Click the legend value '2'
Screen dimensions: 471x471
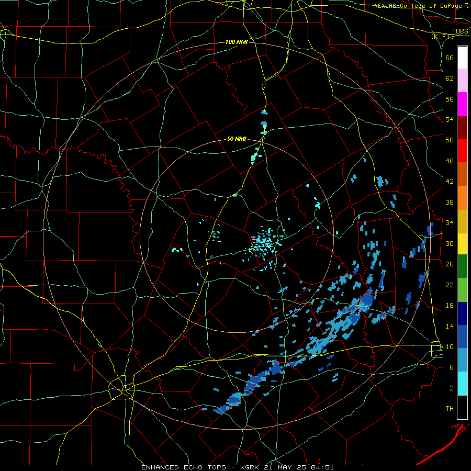(x=452, y=388)
